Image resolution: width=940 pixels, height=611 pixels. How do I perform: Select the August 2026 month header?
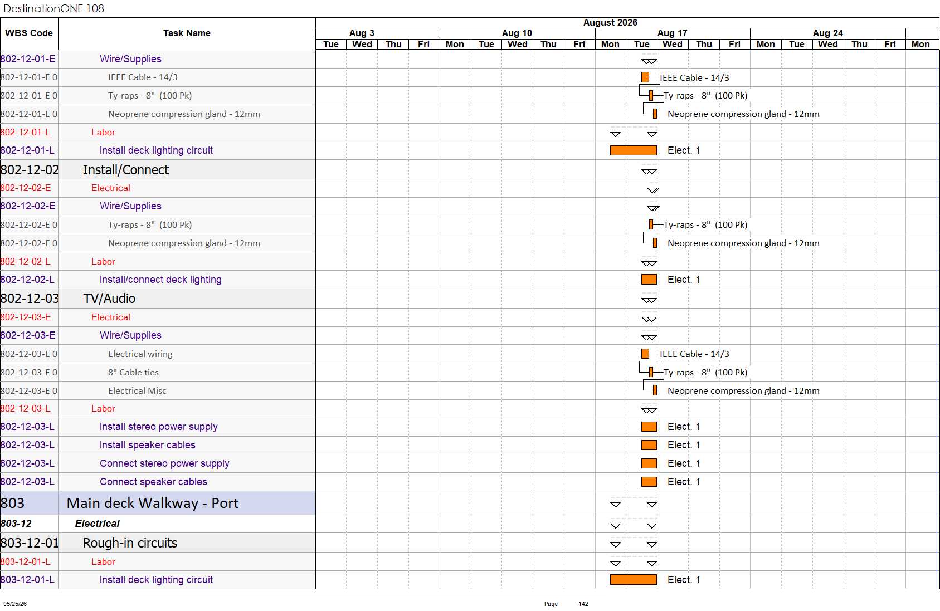click(610, 23)
